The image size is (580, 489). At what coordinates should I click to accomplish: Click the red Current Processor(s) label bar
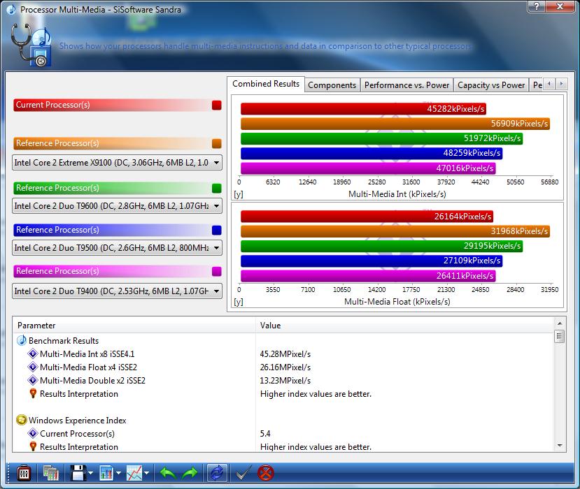click(111, 105)
